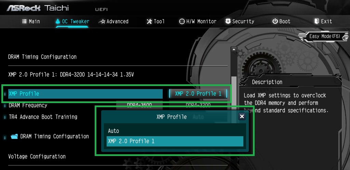Go to the Tool tab

pos(156,22)
